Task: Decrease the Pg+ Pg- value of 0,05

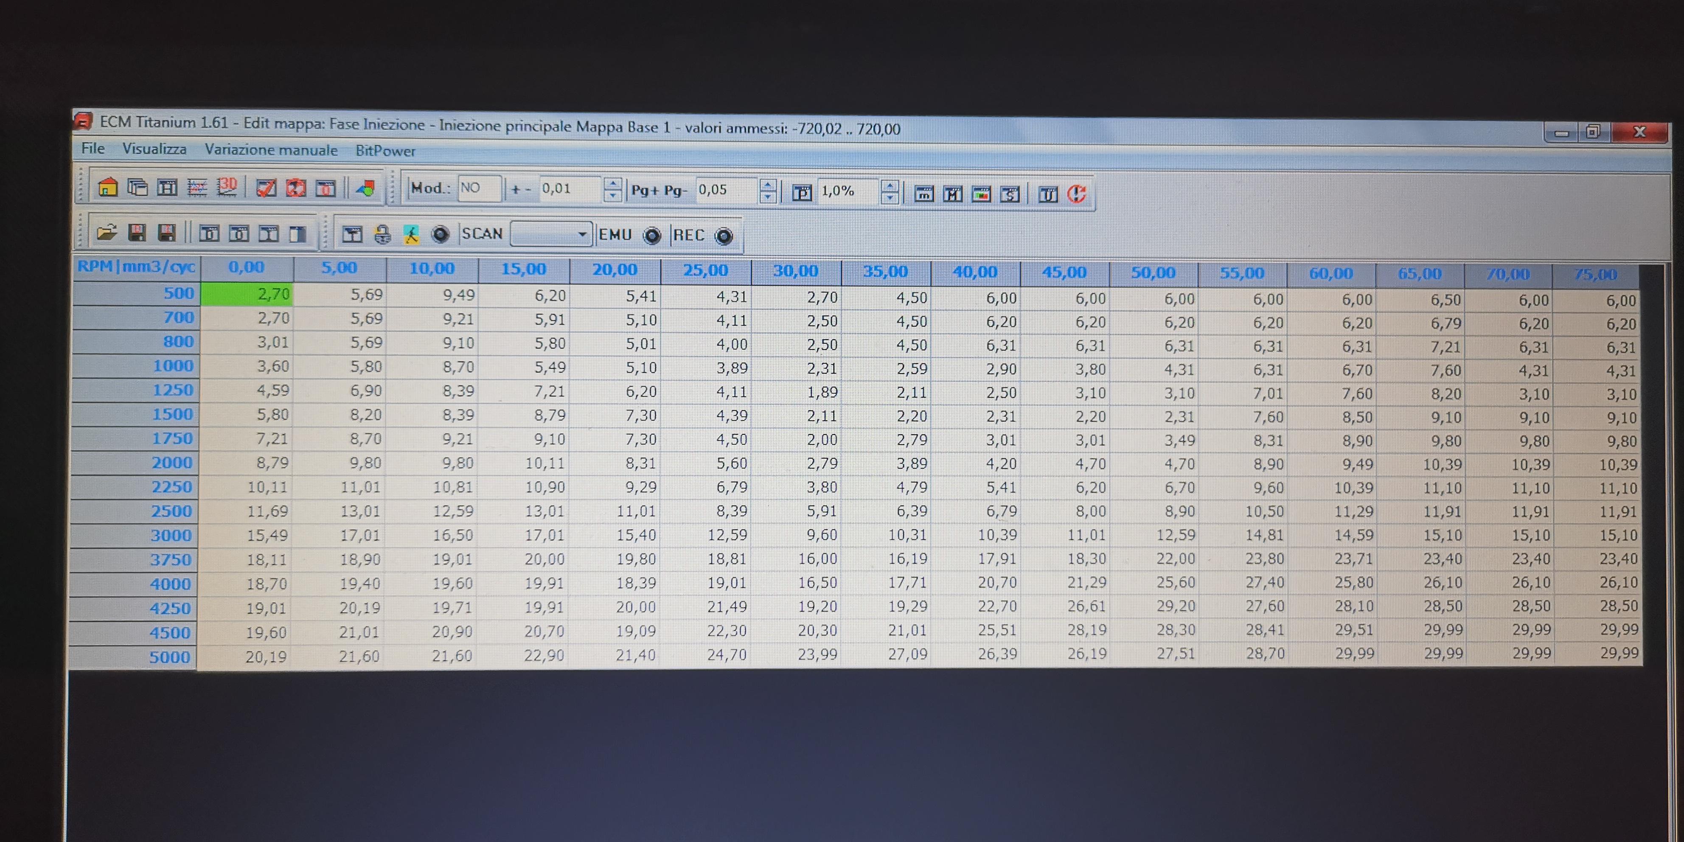Action: pos(769,197)
